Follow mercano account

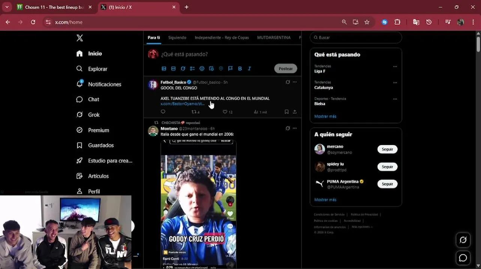coord(387,149)
